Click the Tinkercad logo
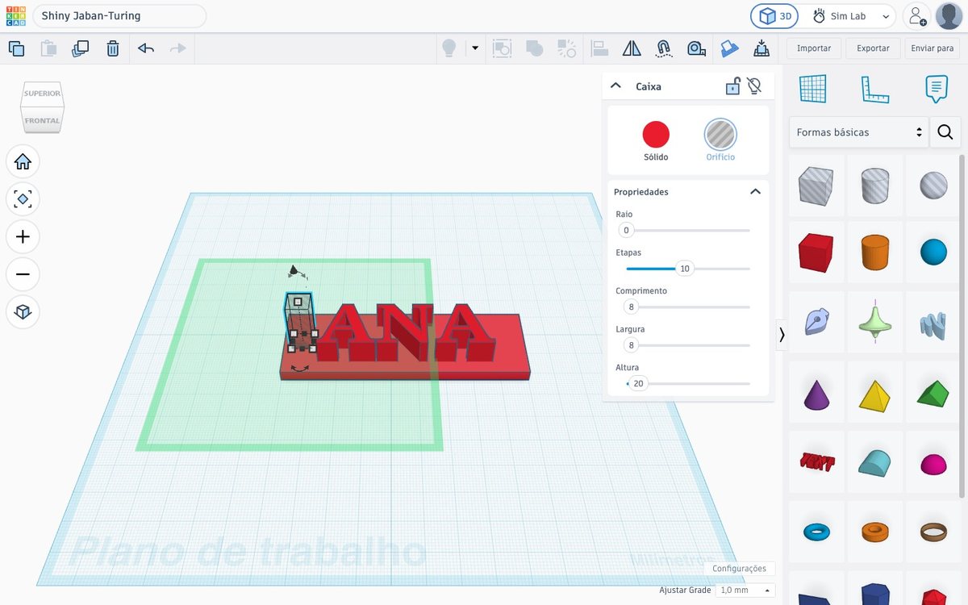968x605 pixels. [x=16, y=16]
